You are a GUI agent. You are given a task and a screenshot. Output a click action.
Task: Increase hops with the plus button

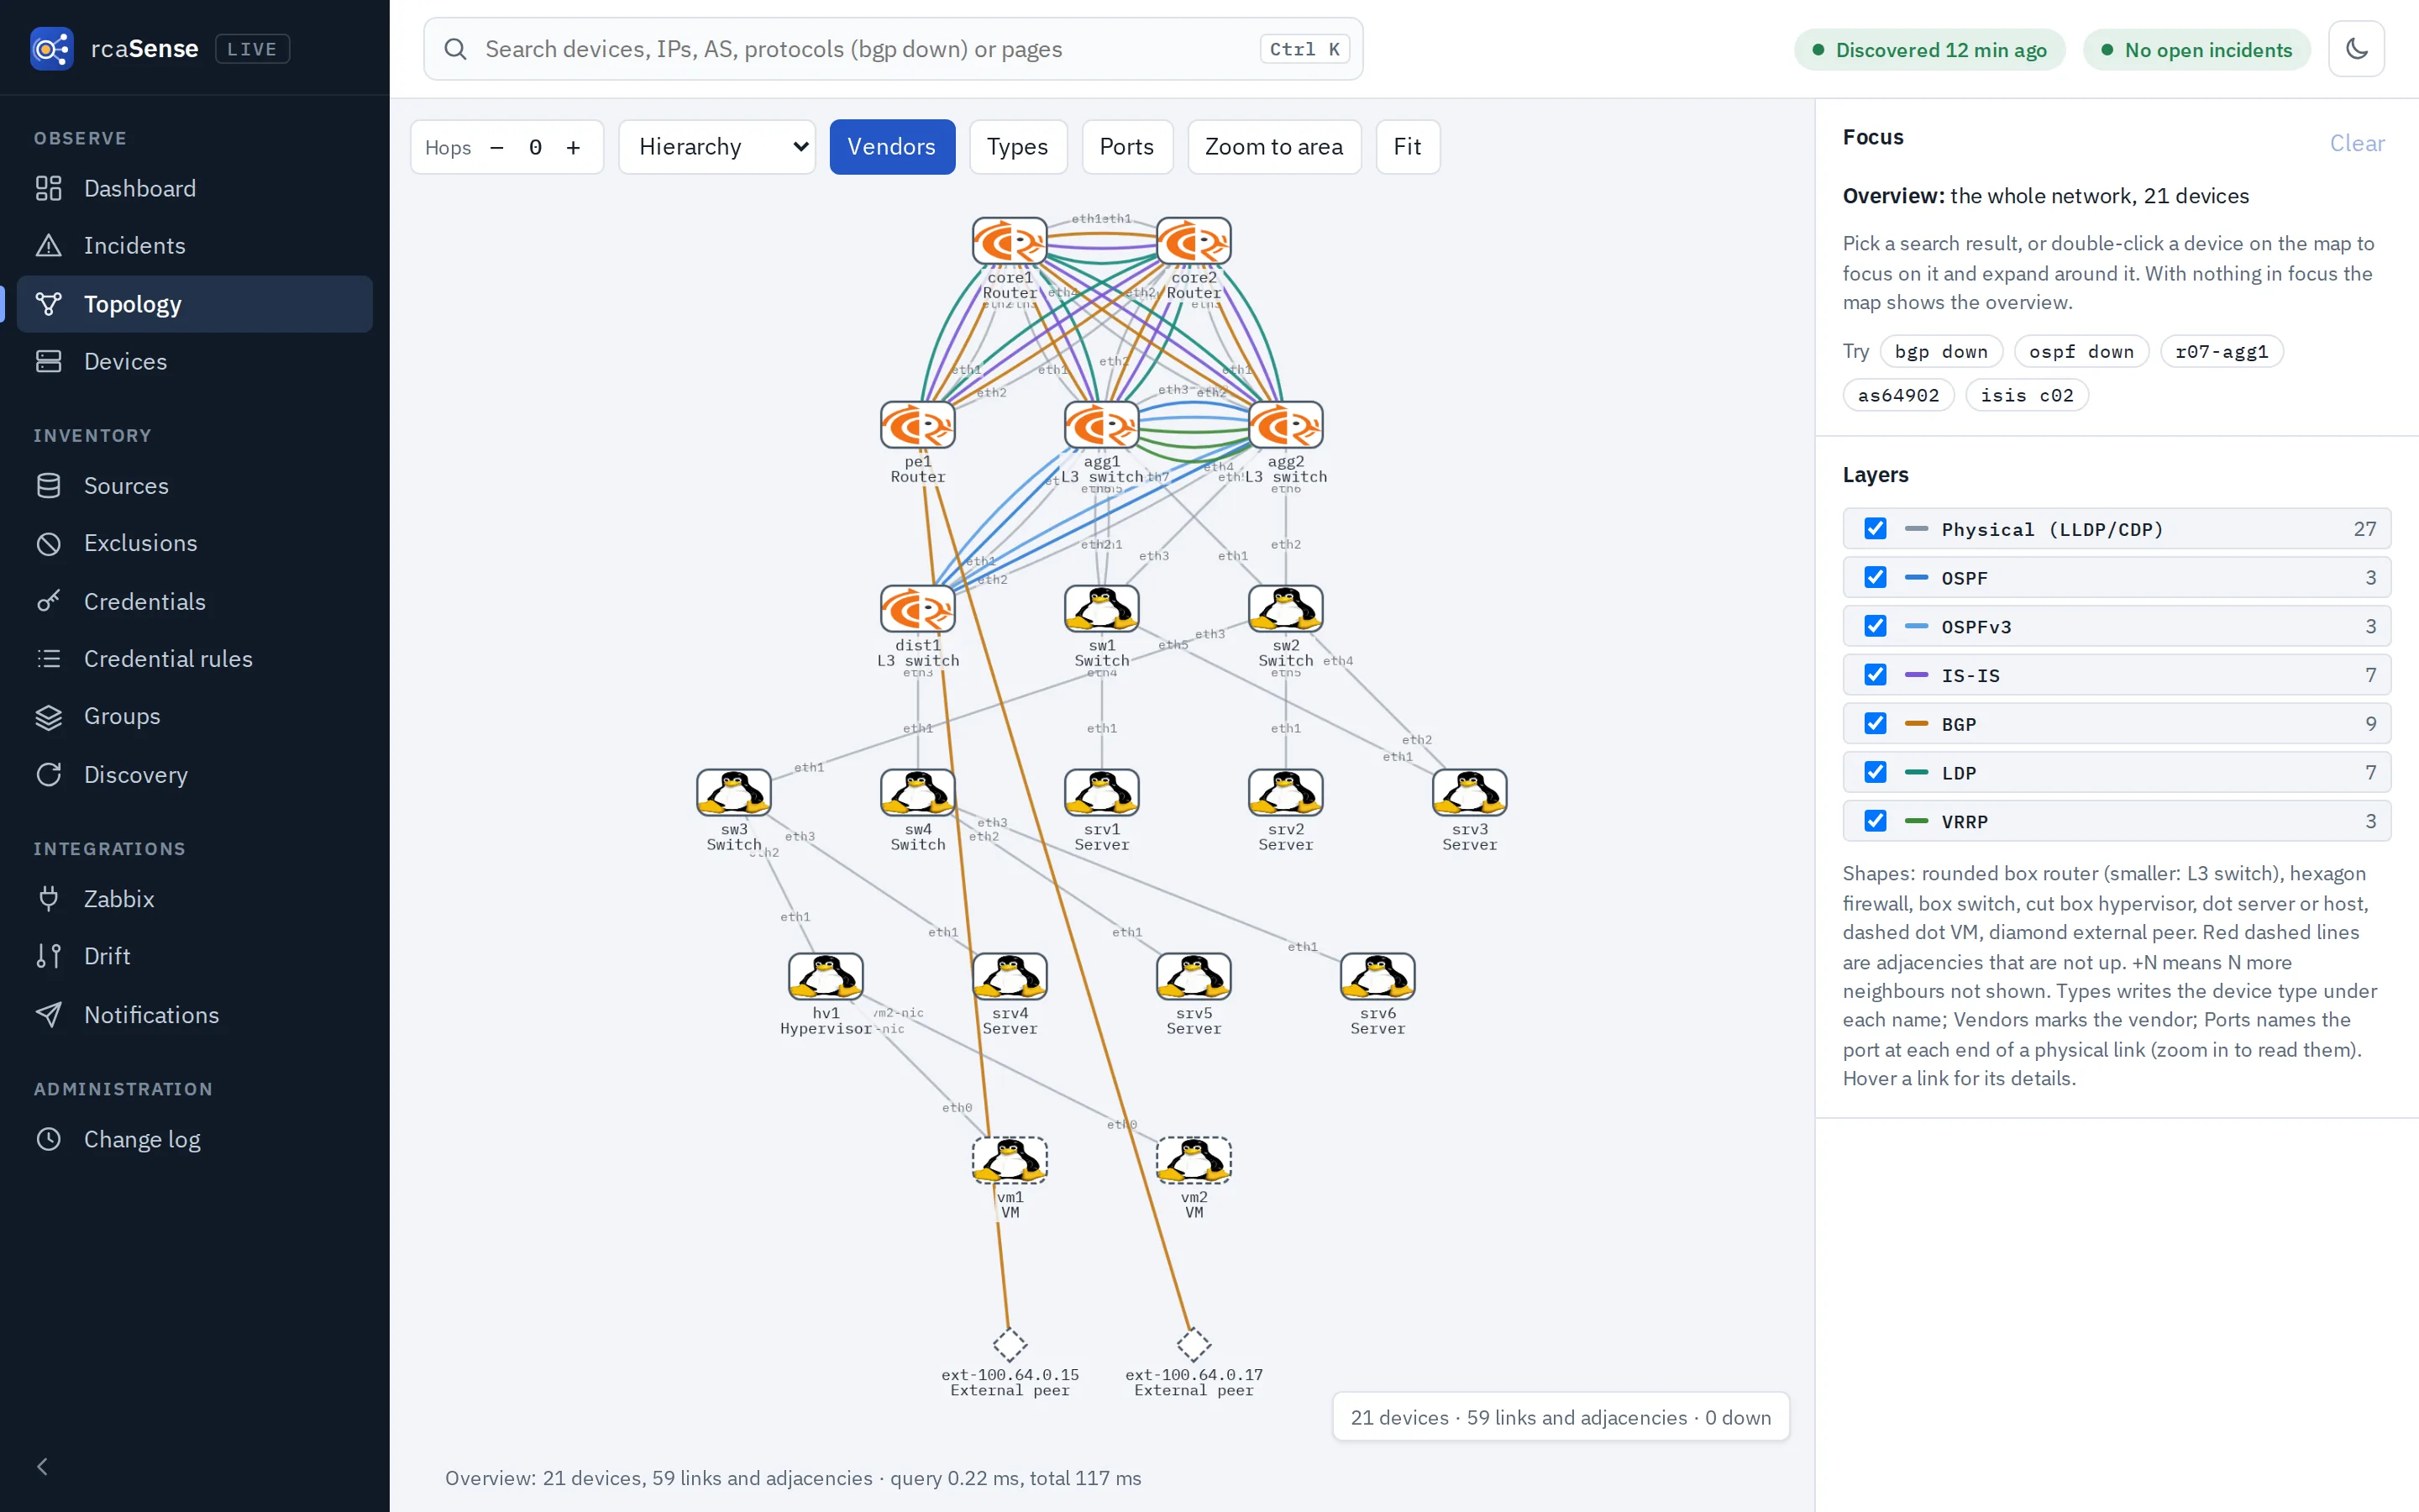point(573,148)
